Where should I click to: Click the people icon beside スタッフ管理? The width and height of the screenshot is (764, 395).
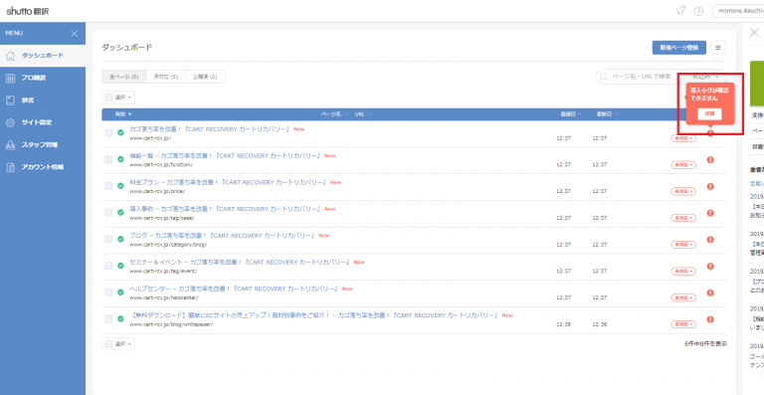[x=11, y=145]
